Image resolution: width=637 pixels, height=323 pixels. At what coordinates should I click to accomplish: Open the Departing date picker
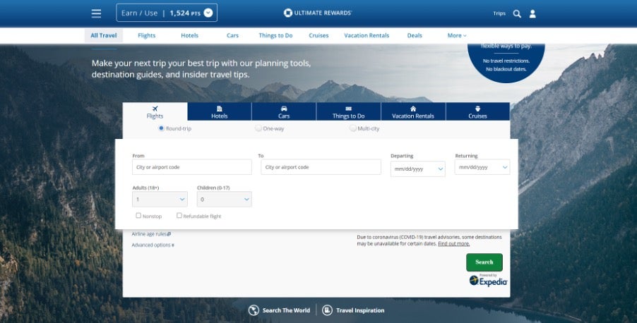(x=417, y=169)
